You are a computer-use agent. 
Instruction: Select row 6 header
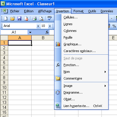[4, 68]
